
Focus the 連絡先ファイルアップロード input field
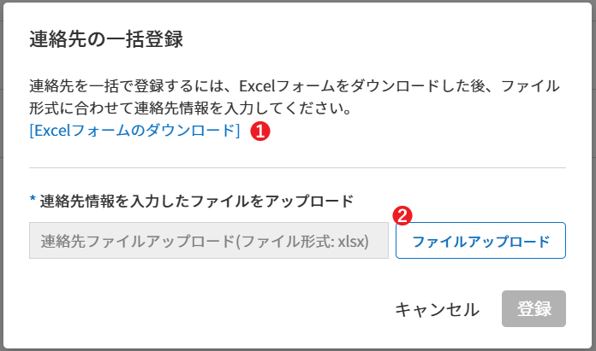[208, 241]
